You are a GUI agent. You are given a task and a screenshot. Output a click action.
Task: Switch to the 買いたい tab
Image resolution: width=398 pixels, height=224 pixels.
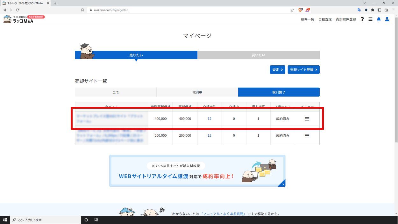(x=258, y=55)
